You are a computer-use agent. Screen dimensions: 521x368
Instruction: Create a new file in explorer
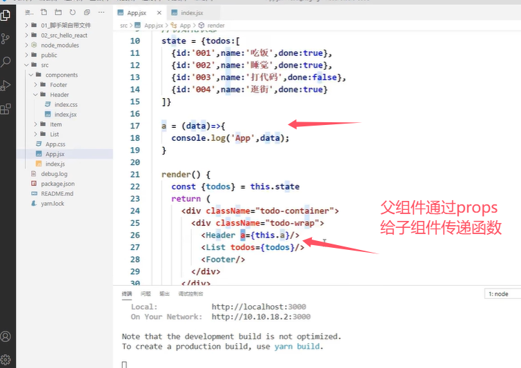tap(43, 12)
